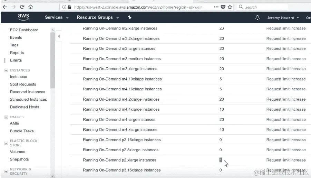Screen dimensions: 311x178
Task: Open Dedicated Hosts in the sidebar
Action: click(x=25, y=107)
